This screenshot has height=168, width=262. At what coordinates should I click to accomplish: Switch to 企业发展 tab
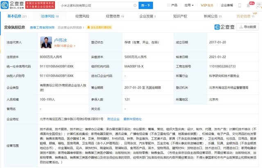tap(147, 16)
